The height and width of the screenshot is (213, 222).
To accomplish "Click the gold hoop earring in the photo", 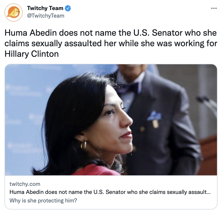I will point(84,145).
